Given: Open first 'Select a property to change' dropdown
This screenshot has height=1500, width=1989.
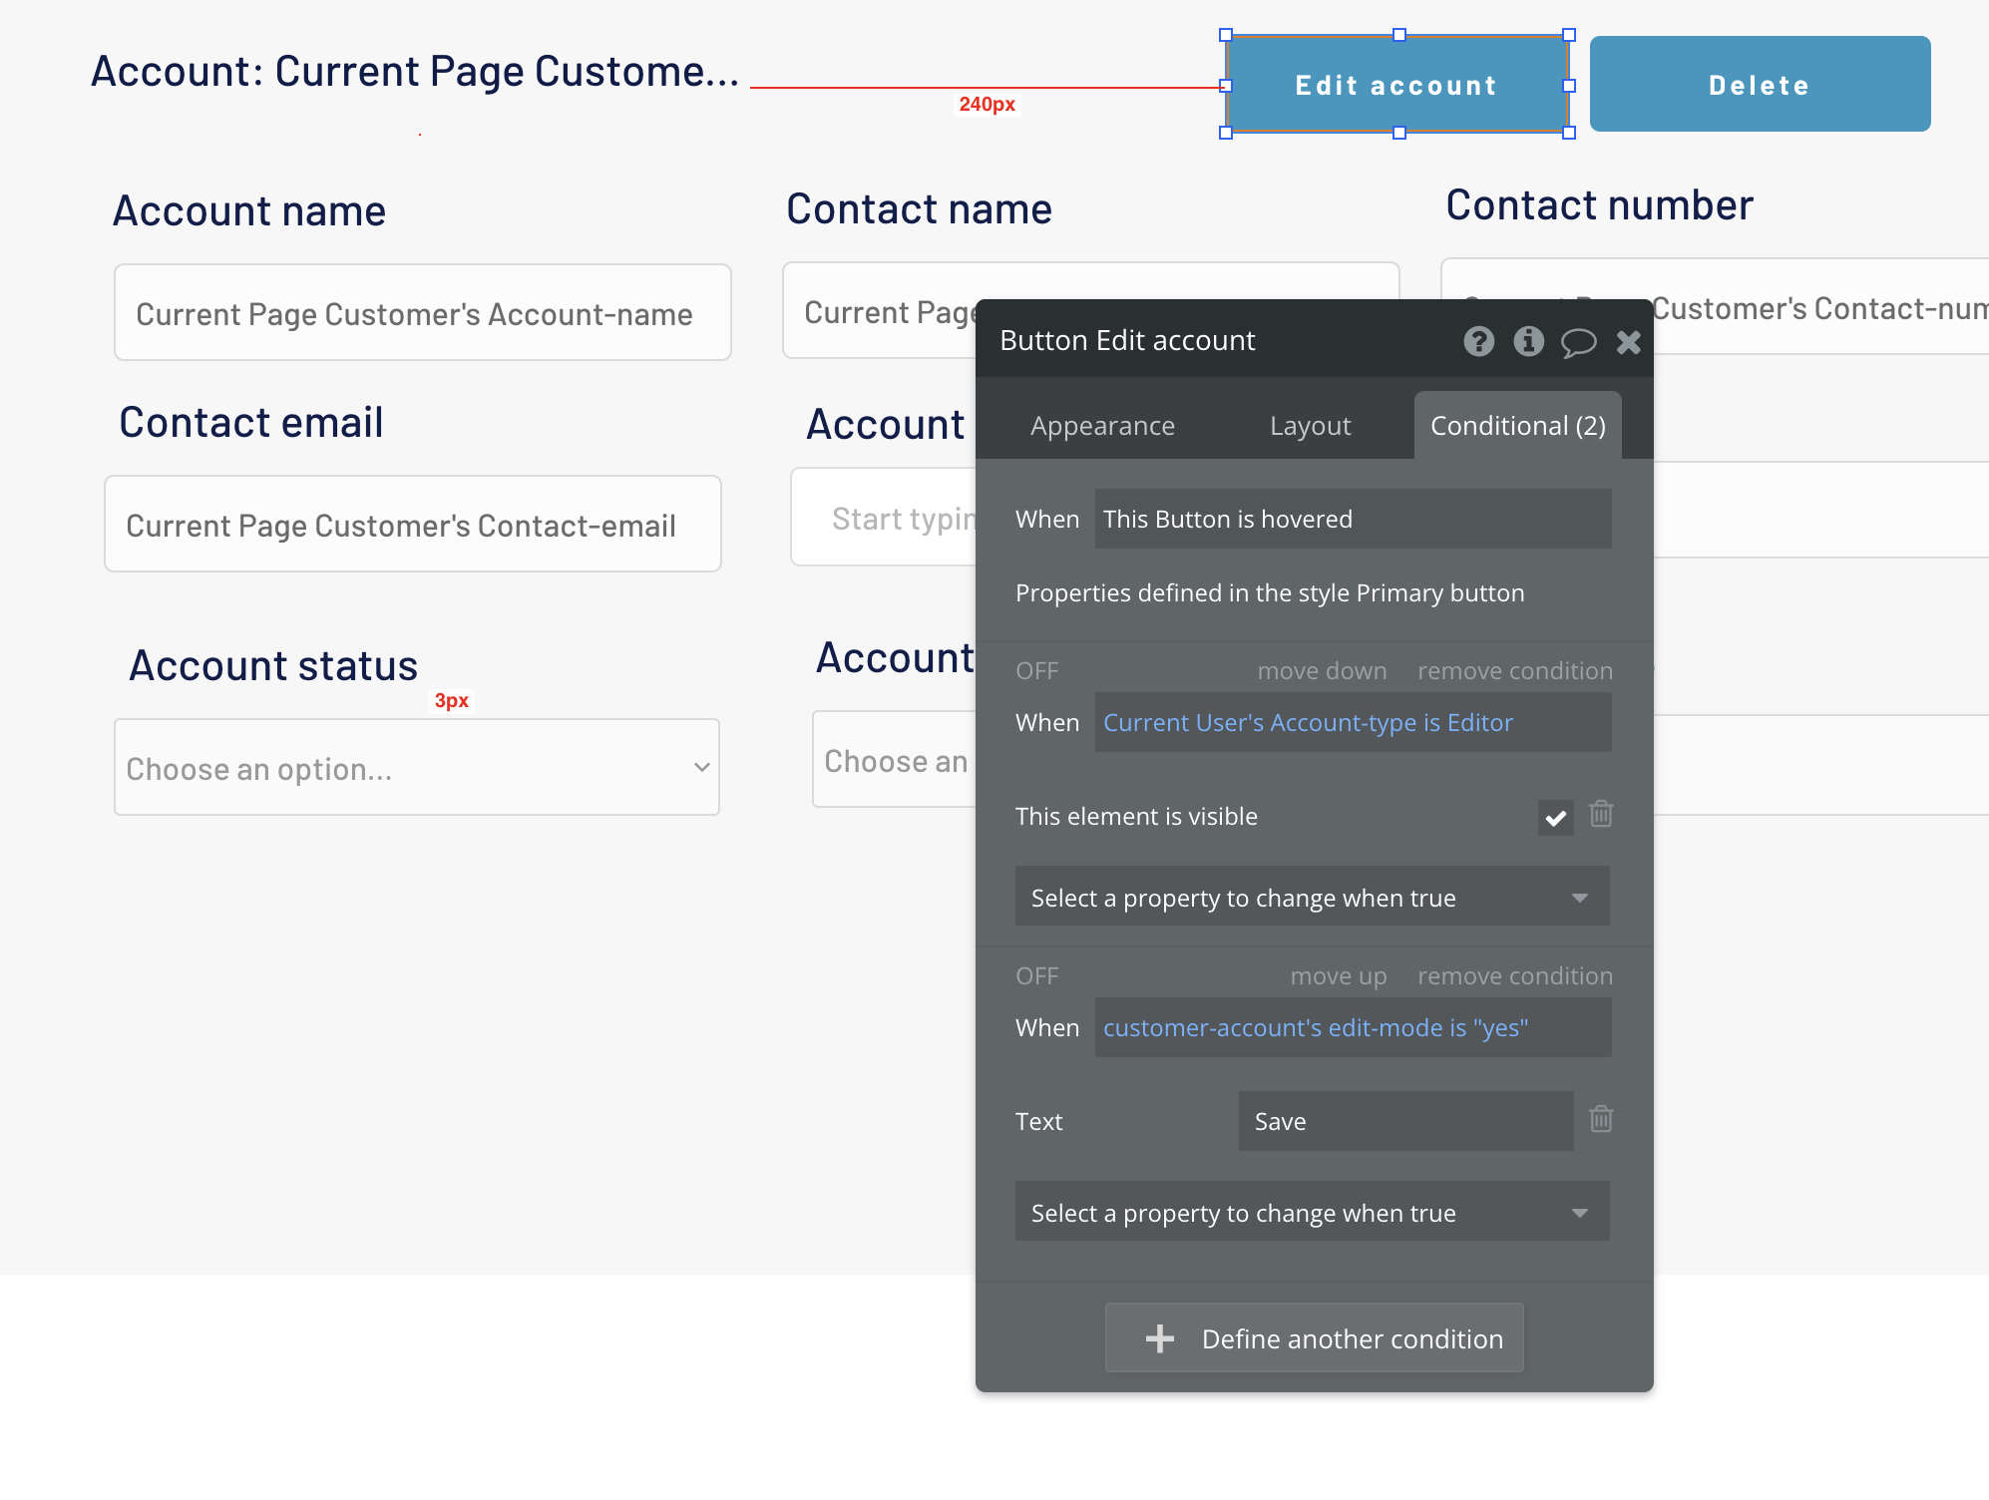Looking at the screenshot, I should 1312,897.
